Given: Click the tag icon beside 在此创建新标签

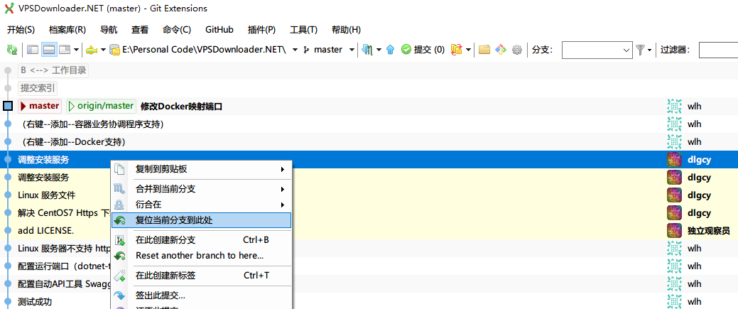Looking at the screenshot, I should [x=119, y=276].
